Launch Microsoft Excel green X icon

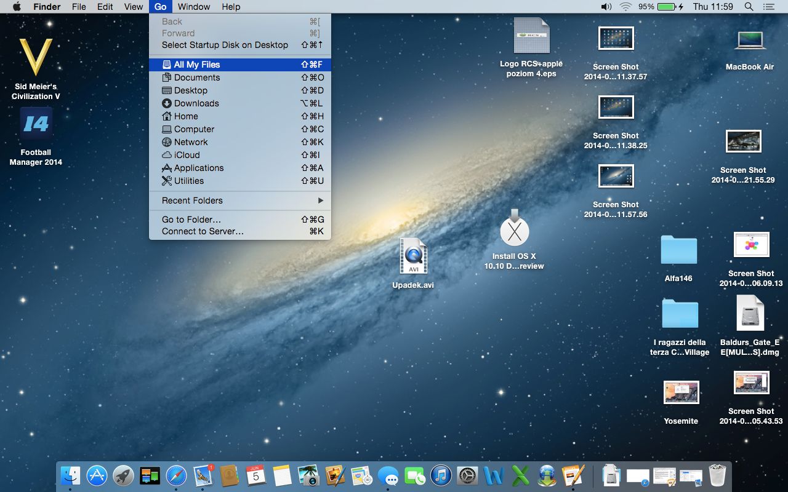tap(520, 475)
